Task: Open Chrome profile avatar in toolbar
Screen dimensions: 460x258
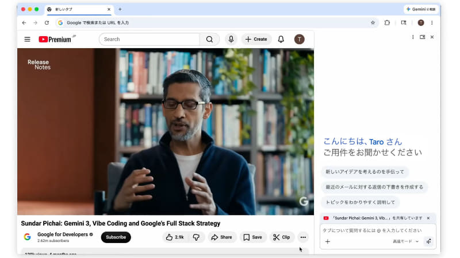Action: point(421,22)
